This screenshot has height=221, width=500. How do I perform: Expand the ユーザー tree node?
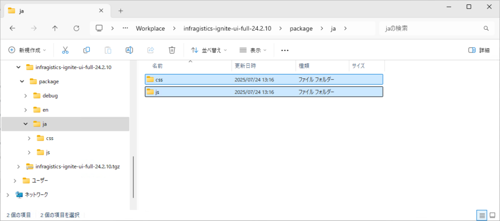[15, 181]
